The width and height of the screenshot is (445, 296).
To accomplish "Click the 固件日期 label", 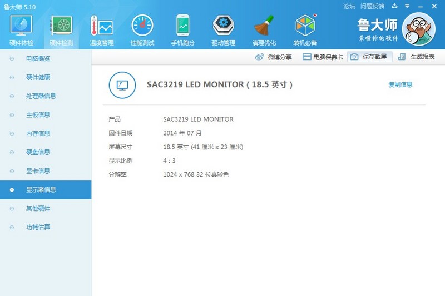I will click(x=120, y=133).
